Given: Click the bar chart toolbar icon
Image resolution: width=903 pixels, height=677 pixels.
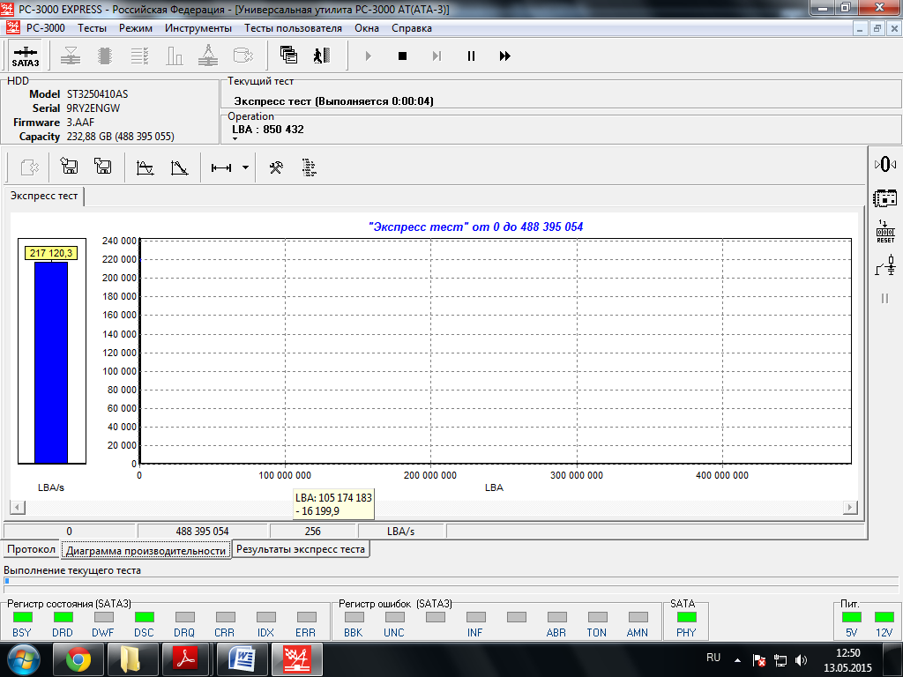Looking at the screenshot, I should [x=175, y=56].
